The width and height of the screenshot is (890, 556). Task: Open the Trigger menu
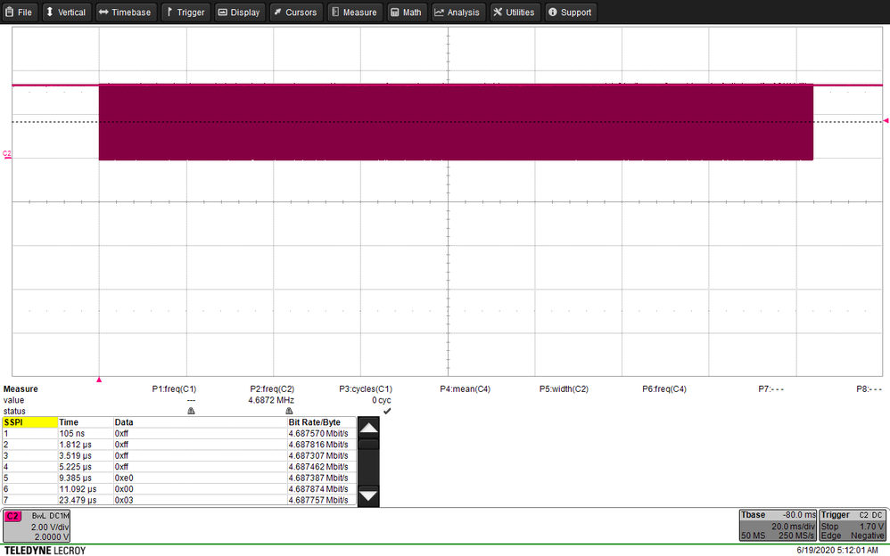coord(185,12)
